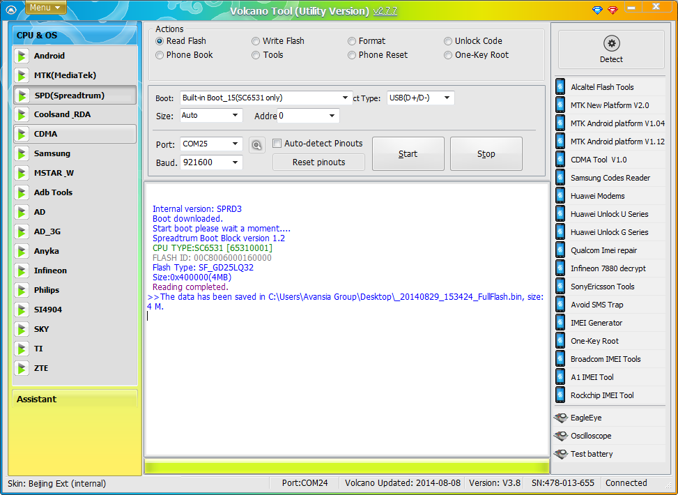678x495 pixels.
Task: Select the Write Flash radio button
Action: click(256, 41)
